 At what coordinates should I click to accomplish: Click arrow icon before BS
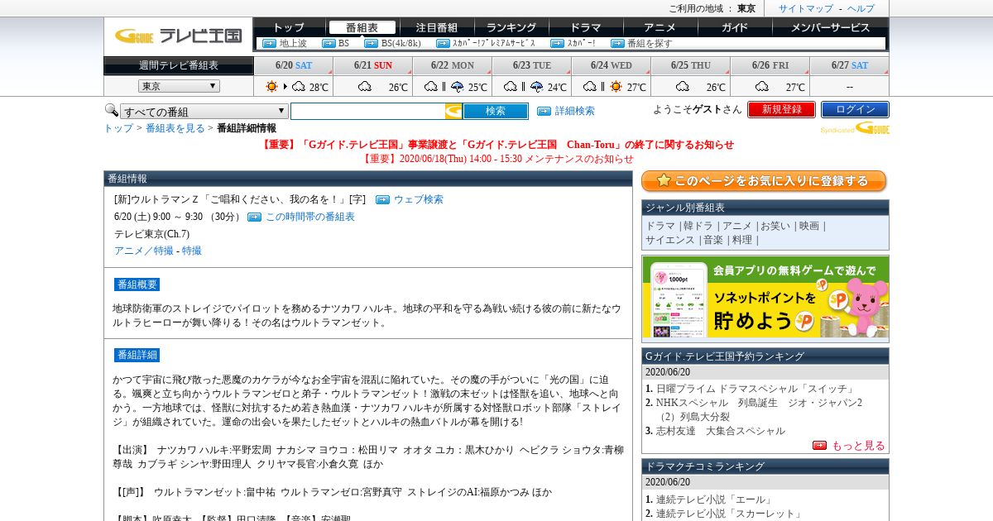(329, 43)
